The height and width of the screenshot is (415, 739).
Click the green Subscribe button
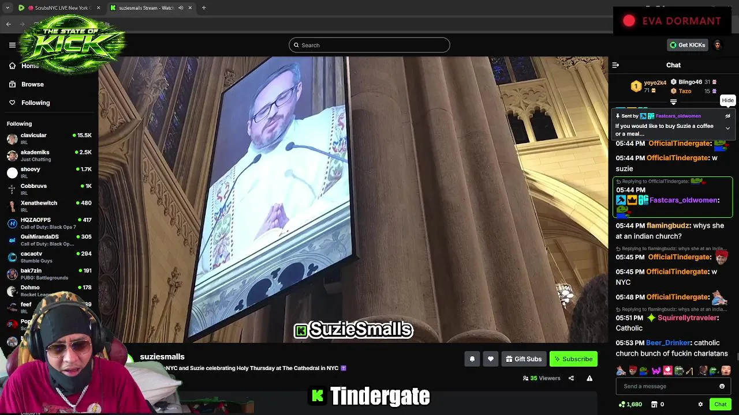tap(573, 359)
